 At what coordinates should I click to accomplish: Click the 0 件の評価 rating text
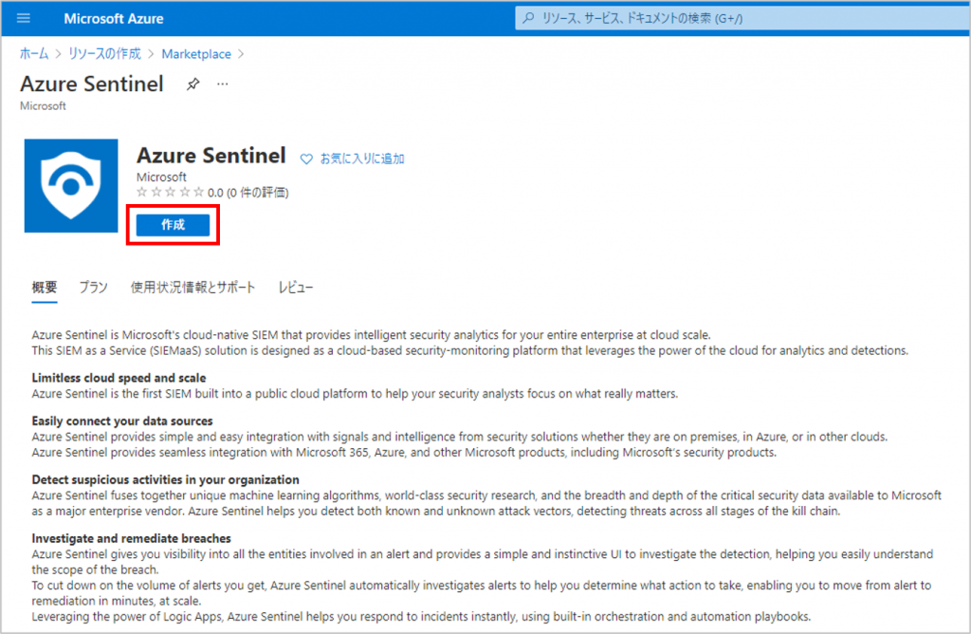pos(258,193)
